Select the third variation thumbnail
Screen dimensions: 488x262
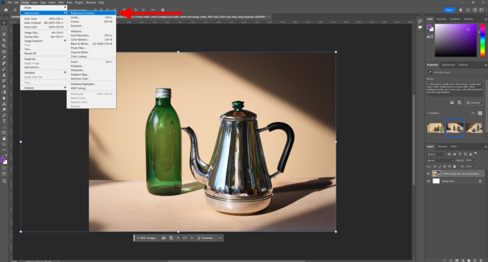pyautogui.click(x=474, y=128)
